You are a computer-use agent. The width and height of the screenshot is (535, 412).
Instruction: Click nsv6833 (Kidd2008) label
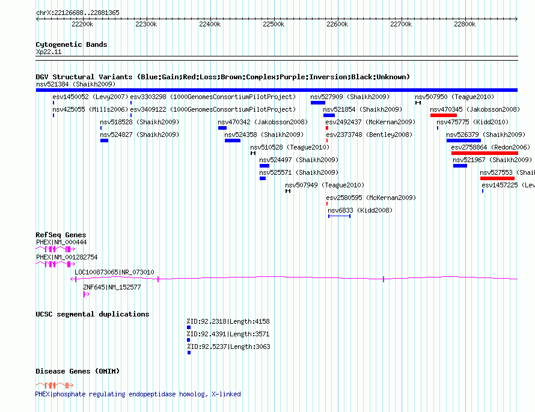point(360,210)
